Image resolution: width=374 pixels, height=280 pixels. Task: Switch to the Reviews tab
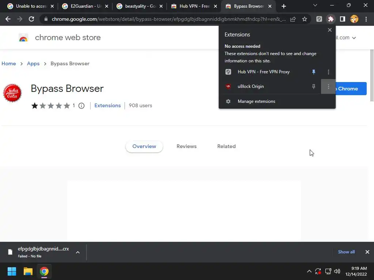pyautogui.click(x=187, y=147)
